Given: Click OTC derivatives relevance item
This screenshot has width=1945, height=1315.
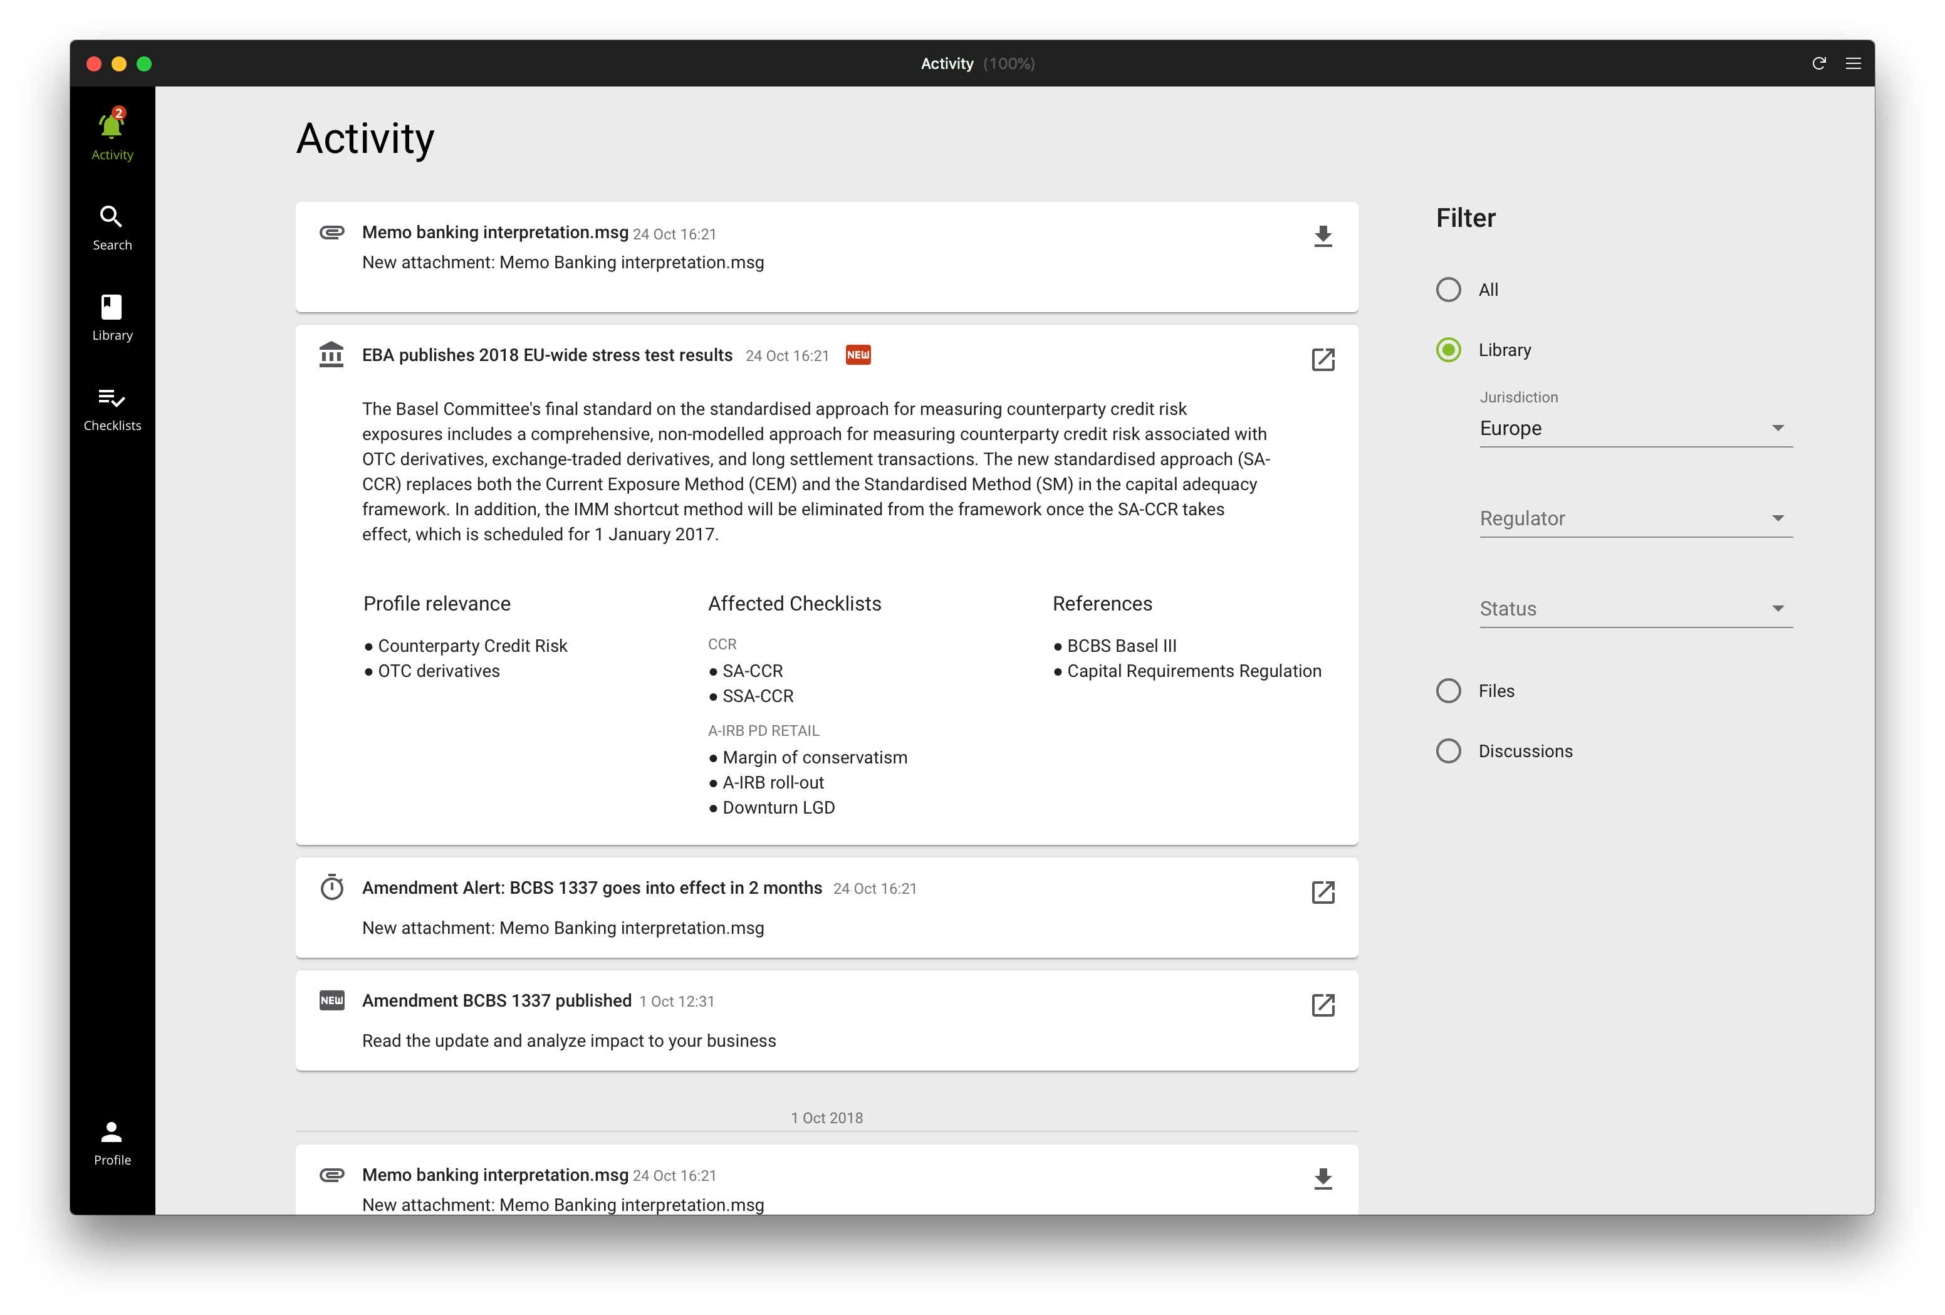Looking at the screenshot, I should (438, 671).
